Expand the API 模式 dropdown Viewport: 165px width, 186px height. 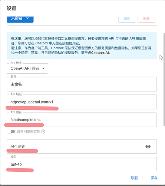coord(27,68)
